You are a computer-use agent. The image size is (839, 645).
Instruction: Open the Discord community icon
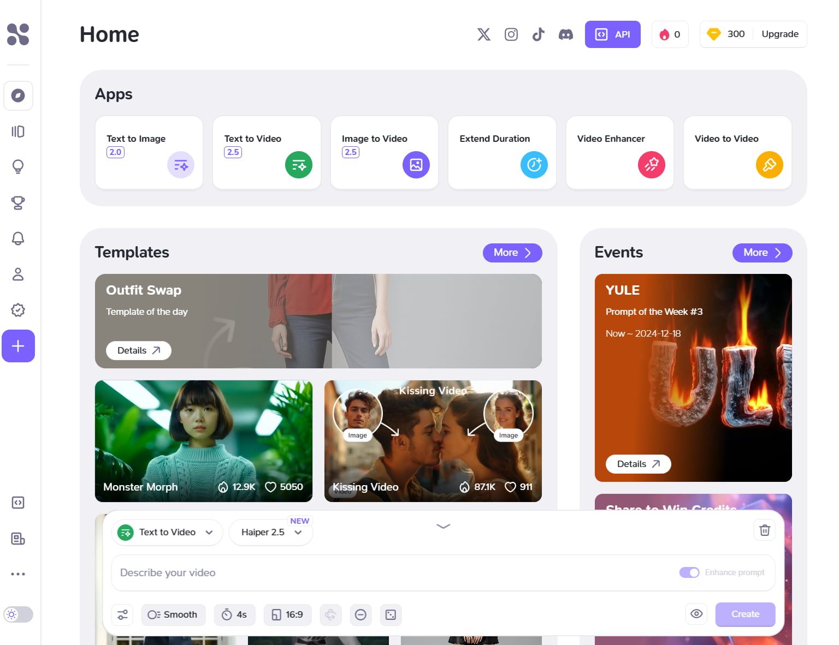(565, 34)
